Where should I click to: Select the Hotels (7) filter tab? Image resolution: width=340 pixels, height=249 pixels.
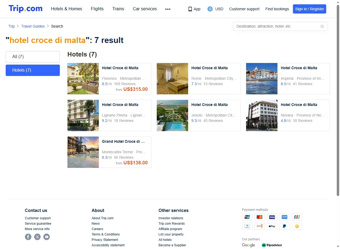point(33,70)
